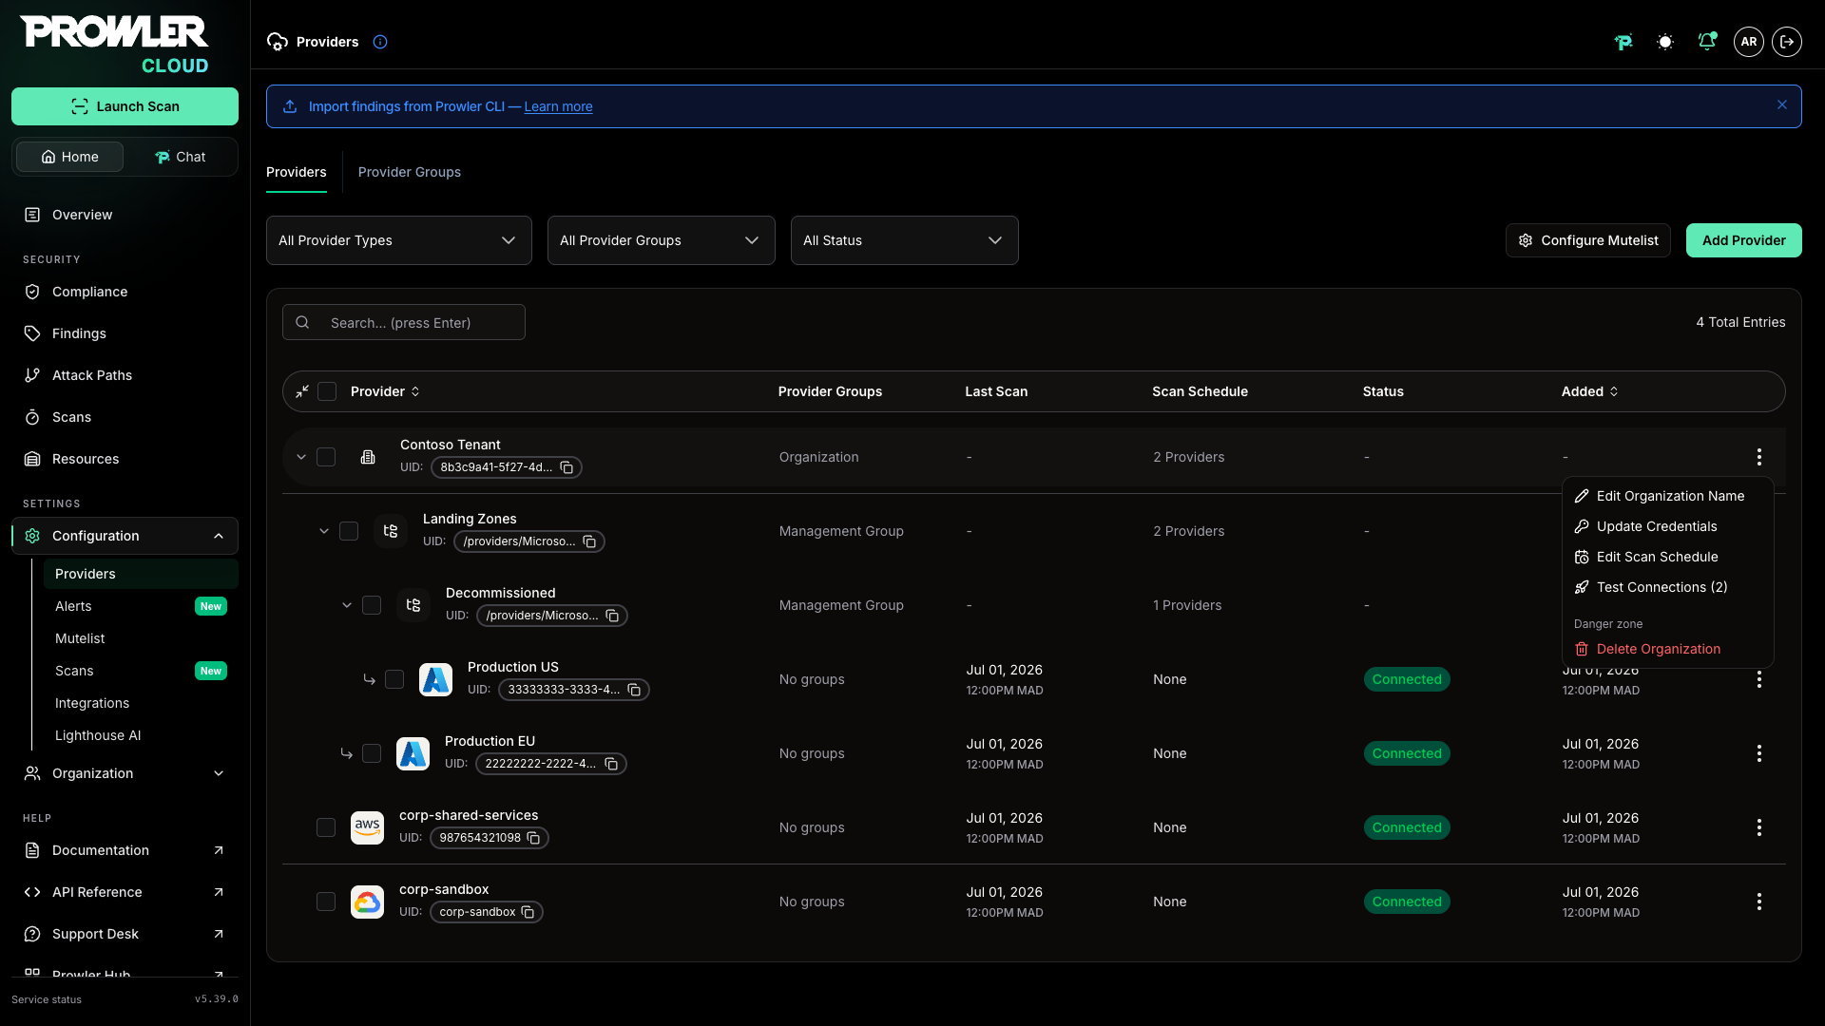The height and width of the screenshot is (1026, 1825).
Task: Copy Decommissioned group UID
Action: point(612,616)
